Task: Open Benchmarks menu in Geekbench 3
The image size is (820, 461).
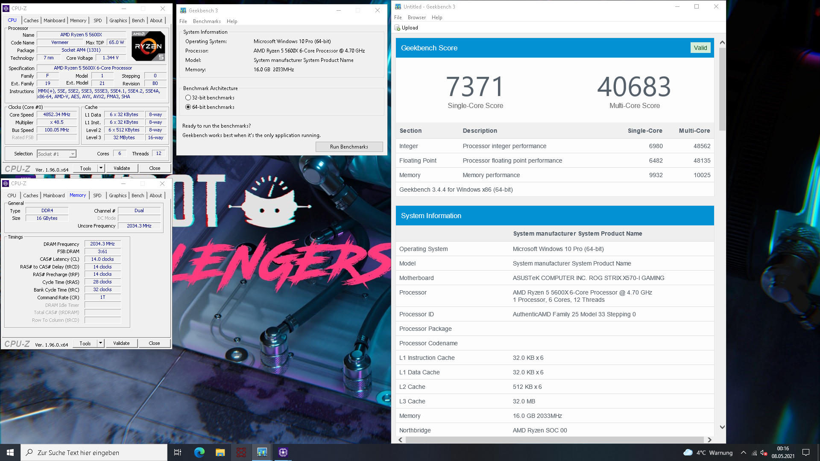Action: (207, 21)
